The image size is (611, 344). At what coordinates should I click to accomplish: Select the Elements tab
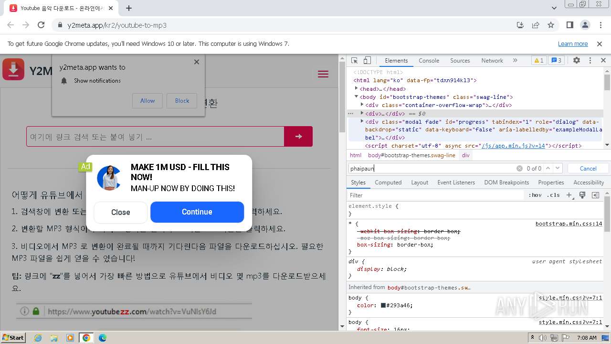click(396, 61)
